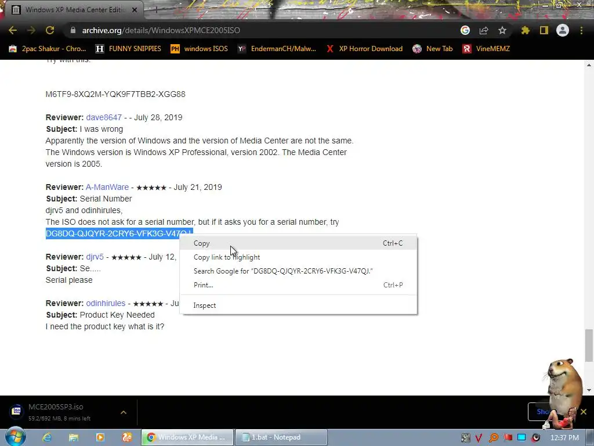The image size is (594, 446).
Task: Reload the archive.org page
Action: click(50, 30)
